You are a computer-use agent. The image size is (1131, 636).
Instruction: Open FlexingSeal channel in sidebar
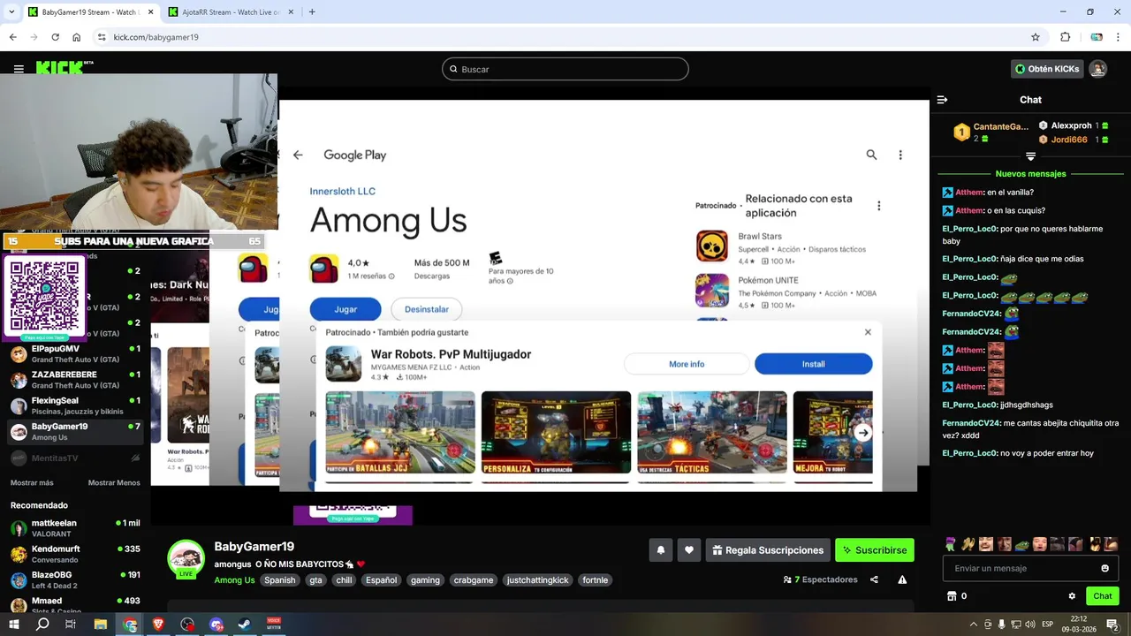(x=75, y=405)
